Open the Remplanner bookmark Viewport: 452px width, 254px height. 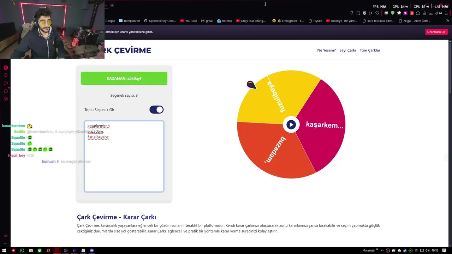point(130,21)
